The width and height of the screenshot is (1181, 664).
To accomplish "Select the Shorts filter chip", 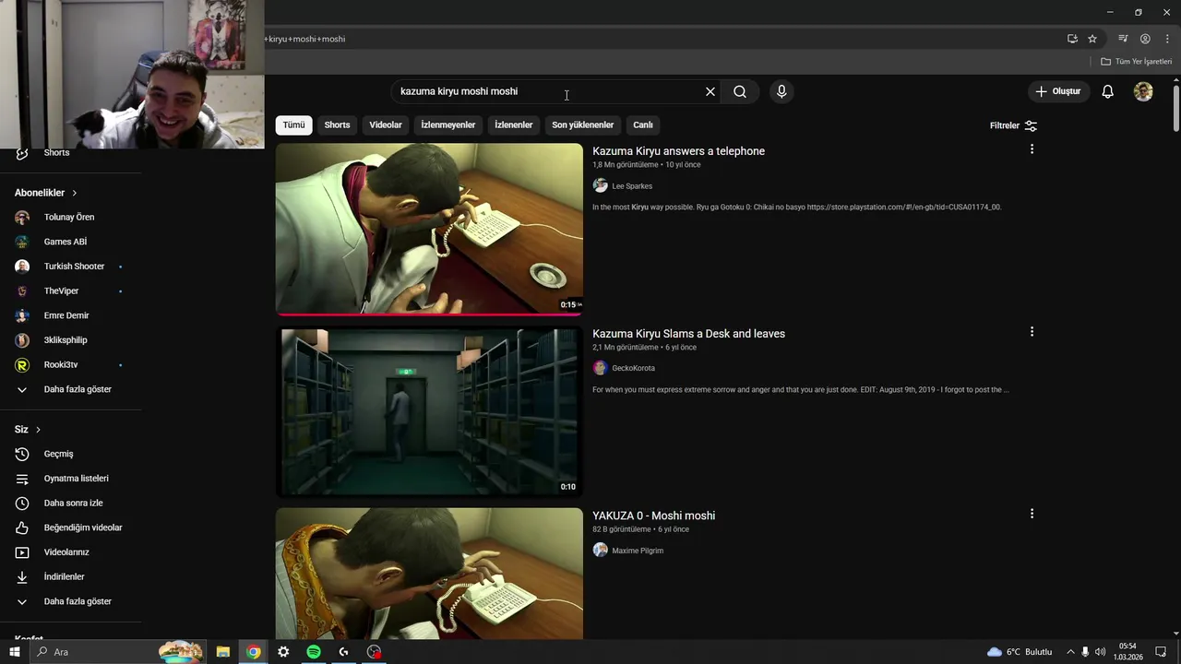I will [x=337, y=125].
